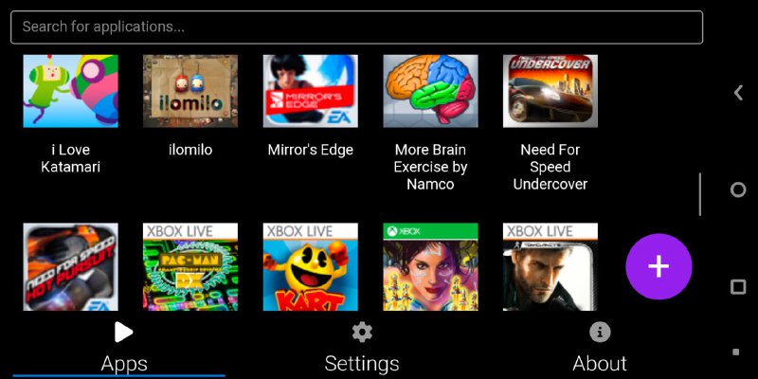Switch to the Settings tab
758x379 pixels.
point(362,348)
